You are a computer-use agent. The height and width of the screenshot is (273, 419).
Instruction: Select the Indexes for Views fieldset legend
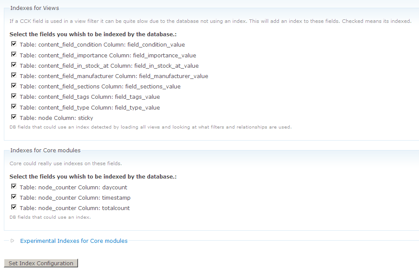point(35,8)
